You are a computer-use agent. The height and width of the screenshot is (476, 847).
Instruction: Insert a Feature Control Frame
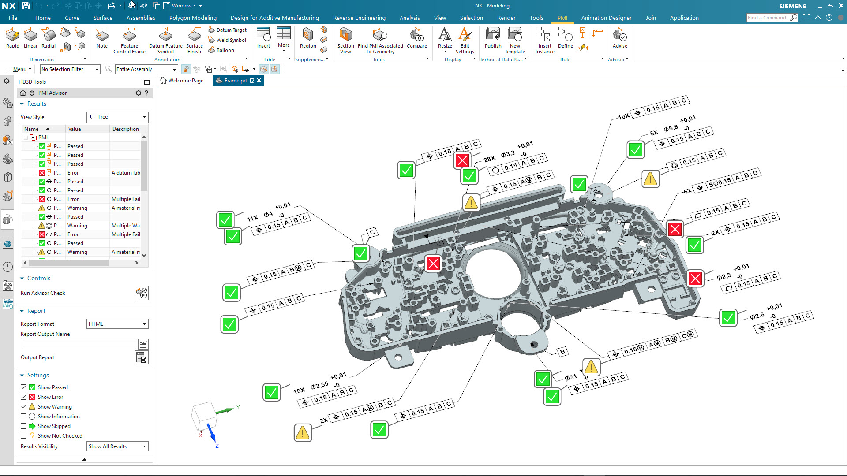coord(129,40)
